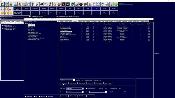The height and width of the screenshot is (98, 175).
Task: Click the Delete Shipyard button
Action: pos(108,83)
